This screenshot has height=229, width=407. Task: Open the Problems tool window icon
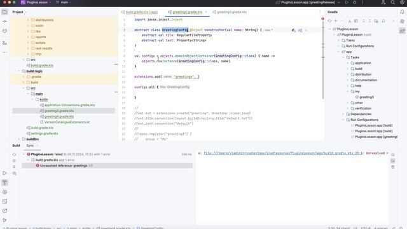click(4, 211)
